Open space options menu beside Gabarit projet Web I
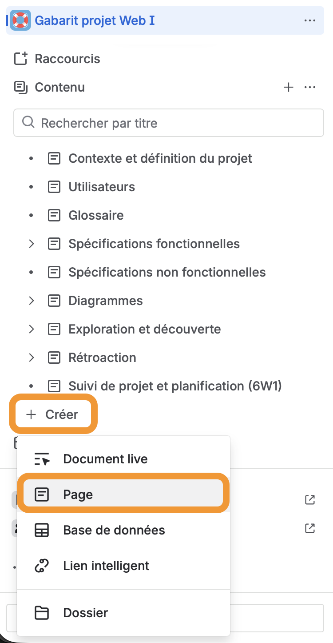This screenshot has height=643, width=333. [x=309, y=20]
